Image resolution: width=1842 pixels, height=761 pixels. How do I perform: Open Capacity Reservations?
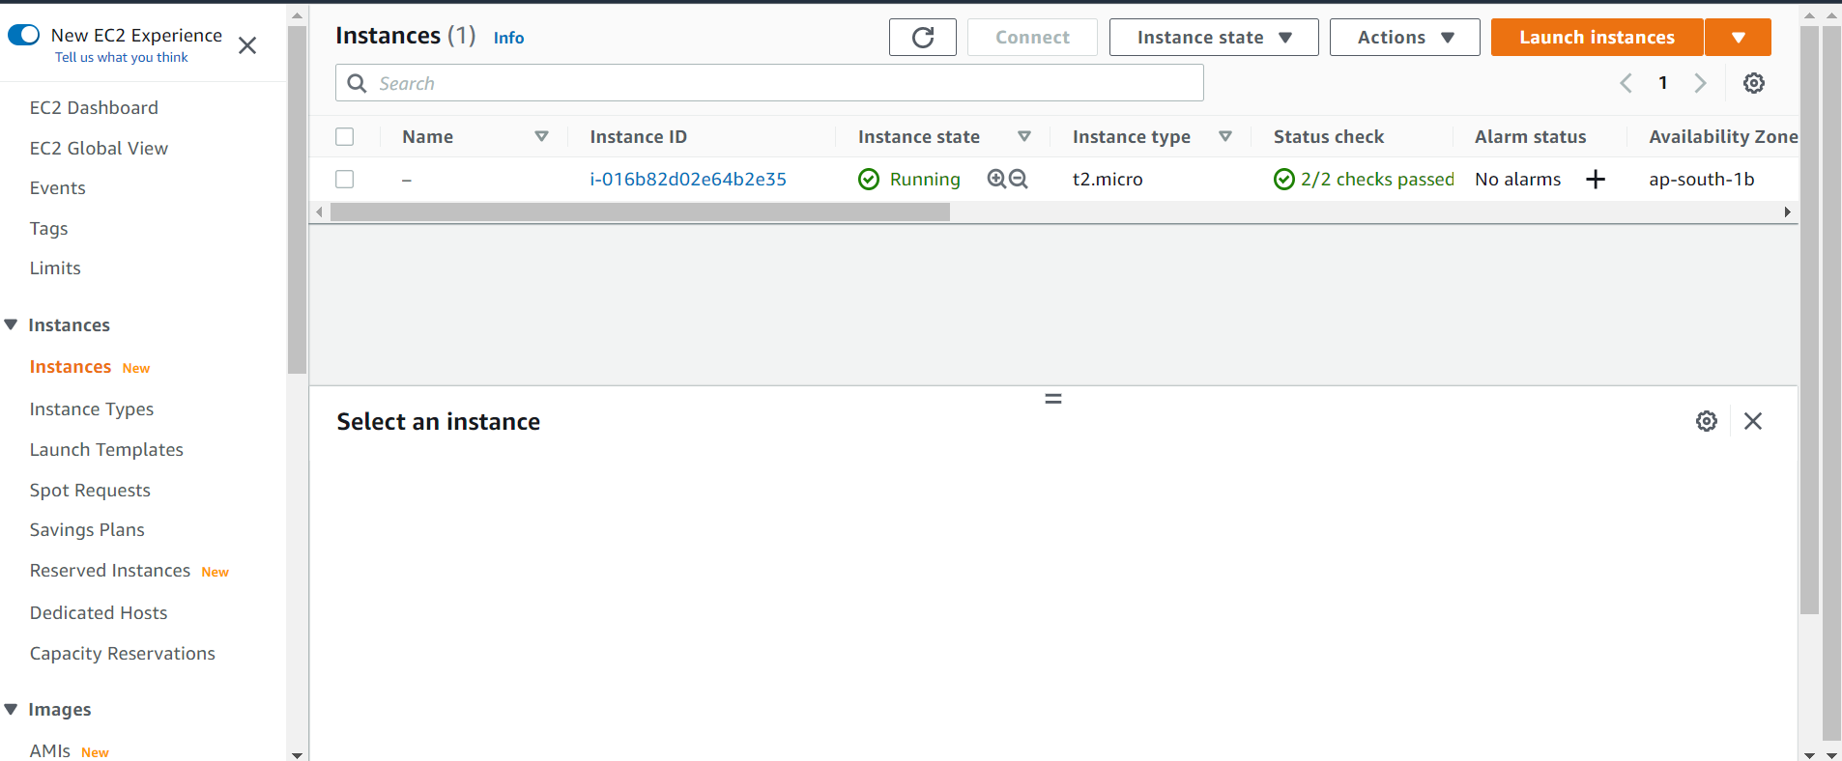pos(123,653)
